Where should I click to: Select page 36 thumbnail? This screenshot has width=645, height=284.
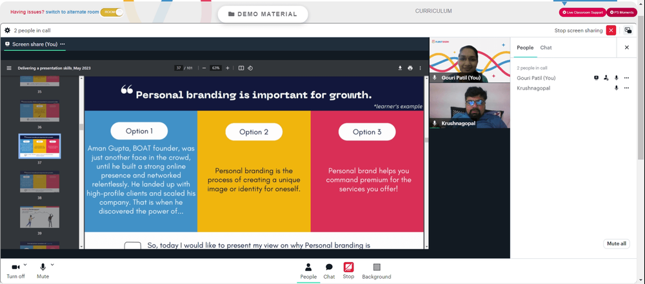[x=39, y=110]
